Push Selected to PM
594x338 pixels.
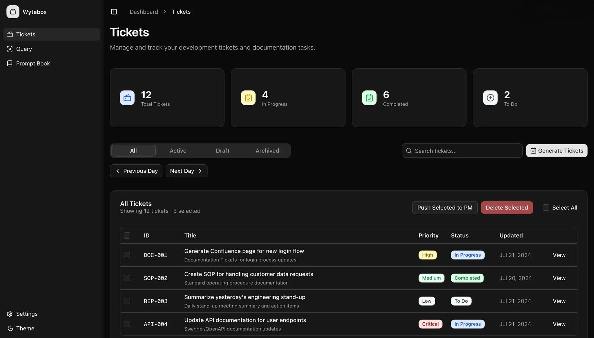click(445, 208)
